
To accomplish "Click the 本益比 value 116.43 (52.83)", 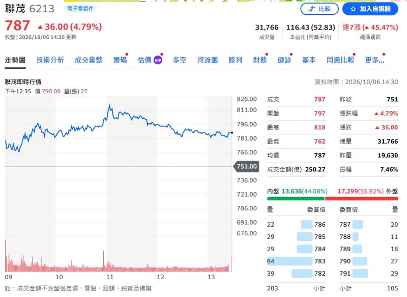I will (x=310, y=28).
